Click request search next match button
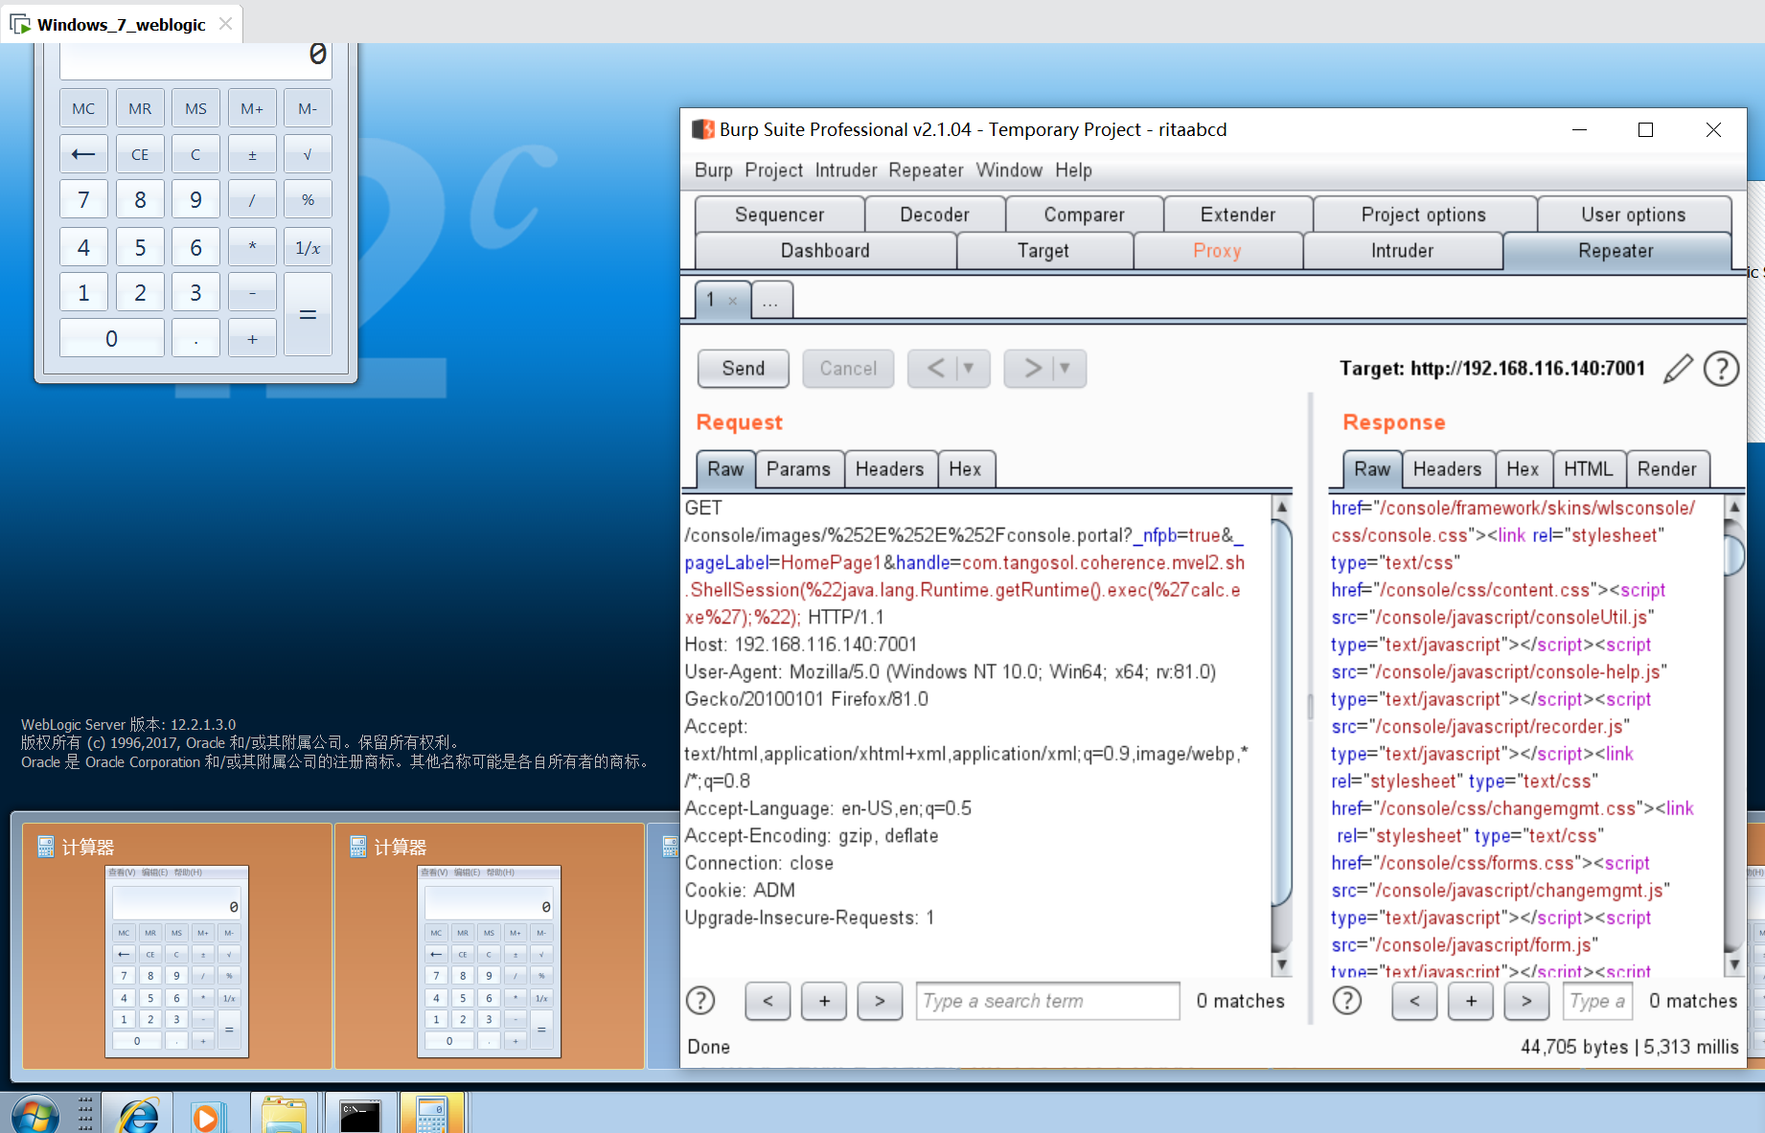Screen dimensions: 1765x1133 (880, 1001)
